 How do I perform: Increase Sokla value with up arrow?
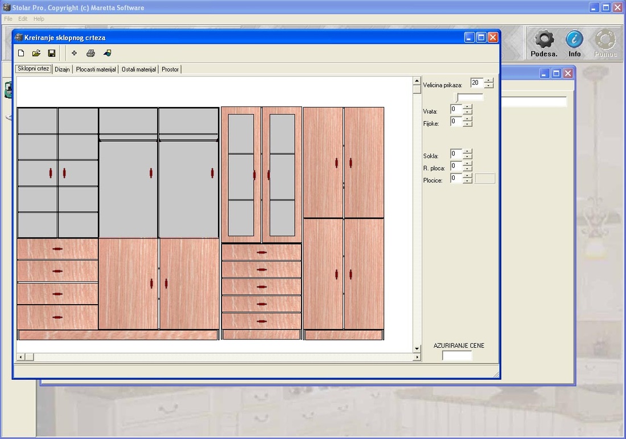(x=467, y=151)
